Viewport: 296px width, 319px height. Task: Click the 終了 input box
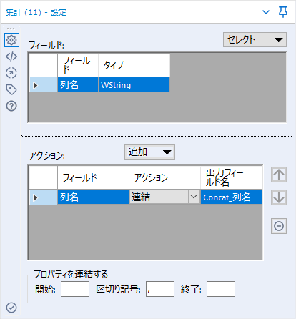point(221,289)
